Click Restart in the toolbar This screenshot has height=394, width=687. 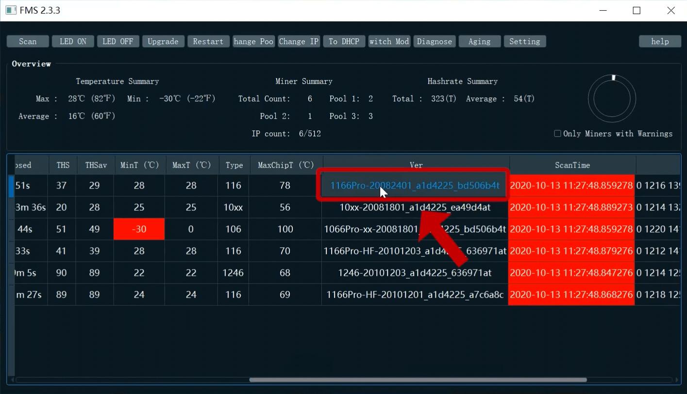point(208,42)
